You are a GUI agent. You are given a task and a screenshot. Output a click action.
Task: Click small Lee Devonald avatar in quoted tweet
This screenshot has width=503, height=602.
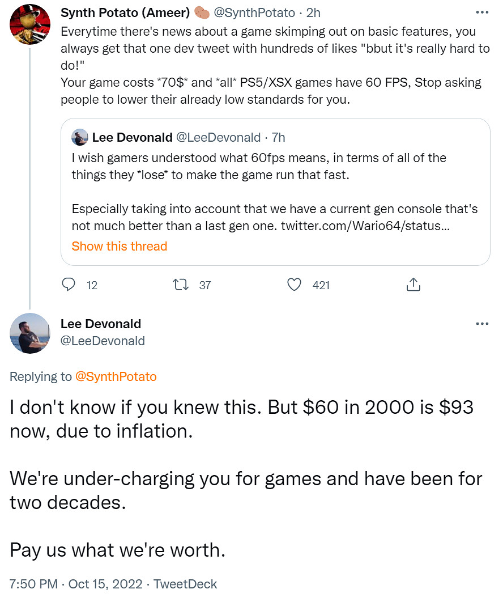click(x=80, y=137)
